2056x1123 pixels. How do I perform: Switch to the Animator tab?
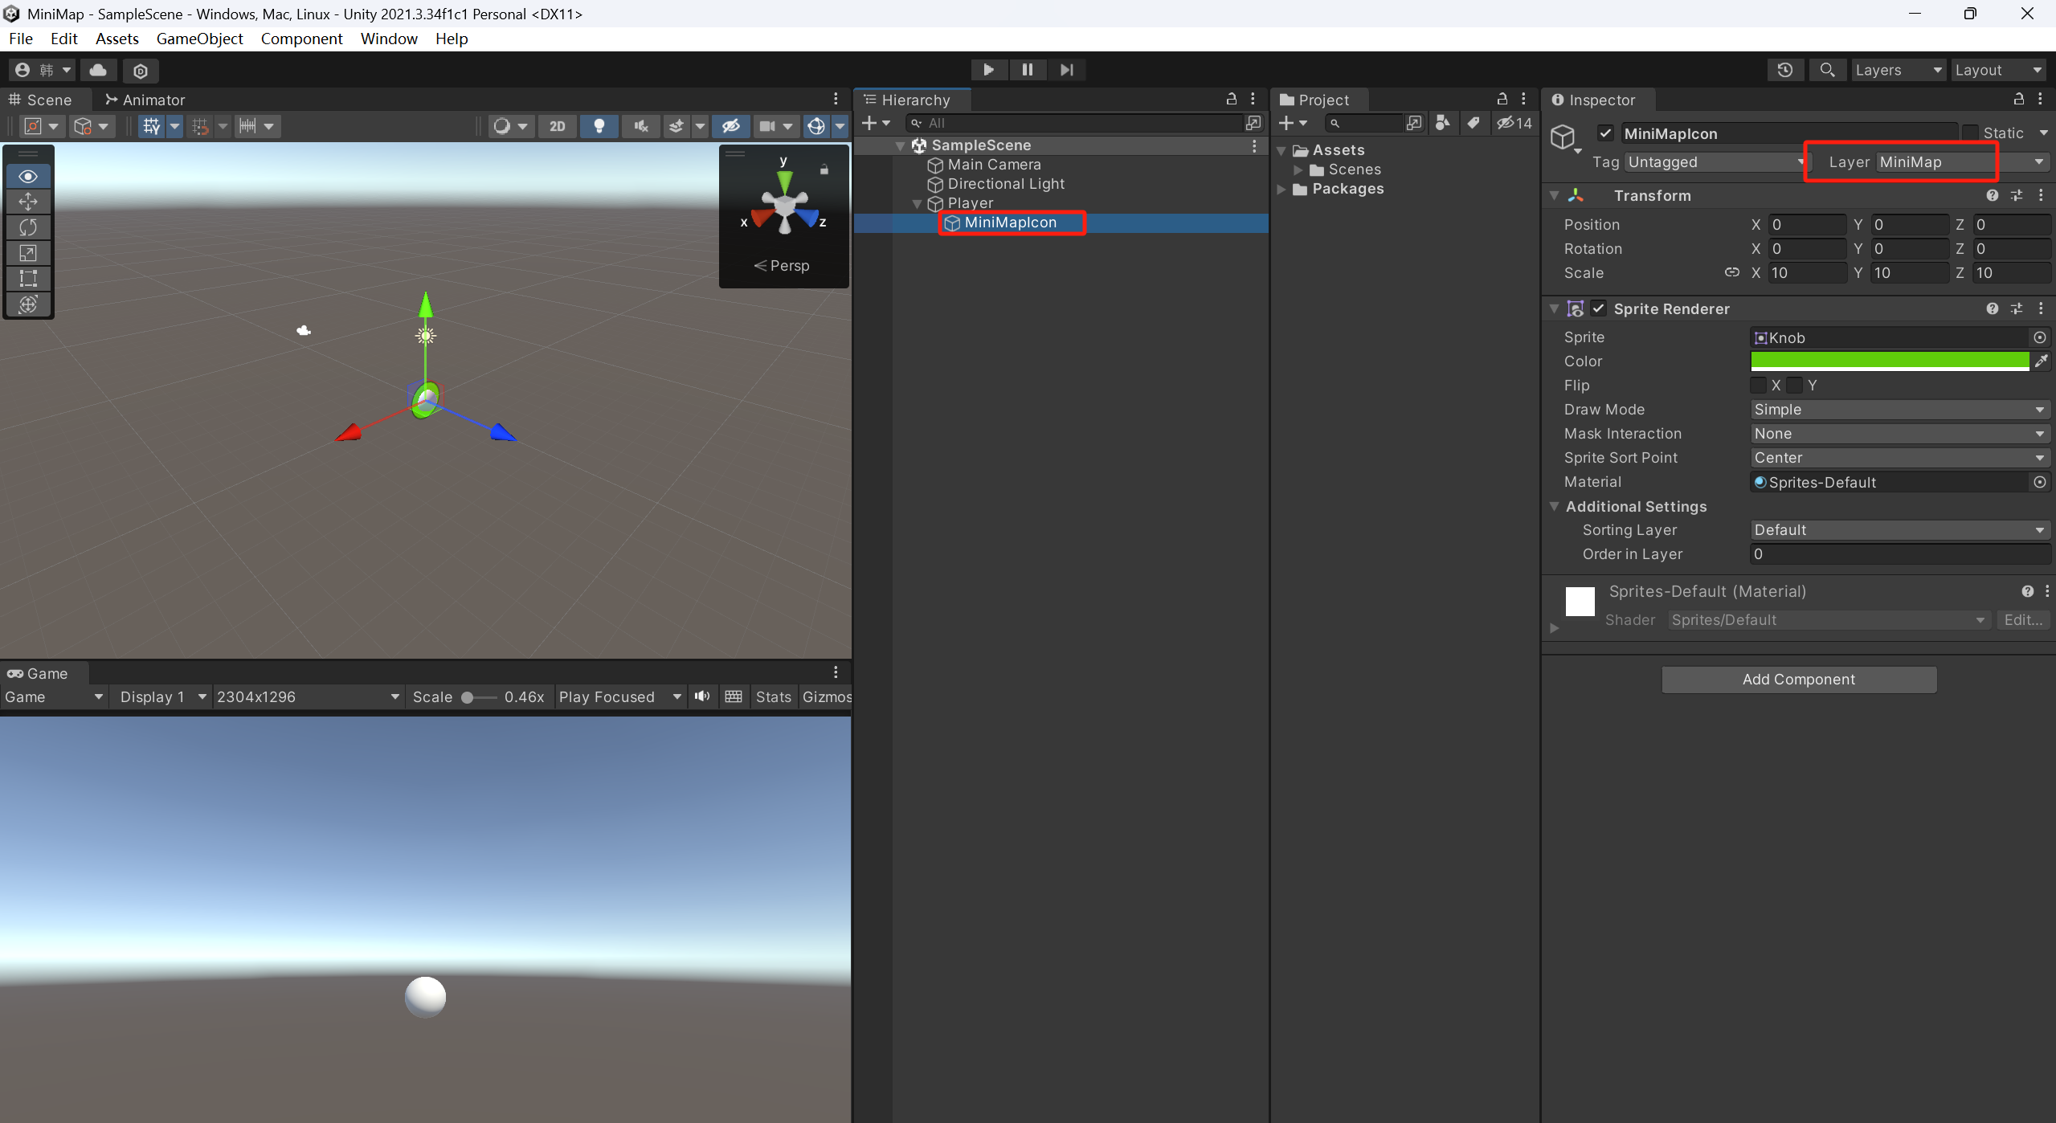pyautogui.click(x=145, y=100)
